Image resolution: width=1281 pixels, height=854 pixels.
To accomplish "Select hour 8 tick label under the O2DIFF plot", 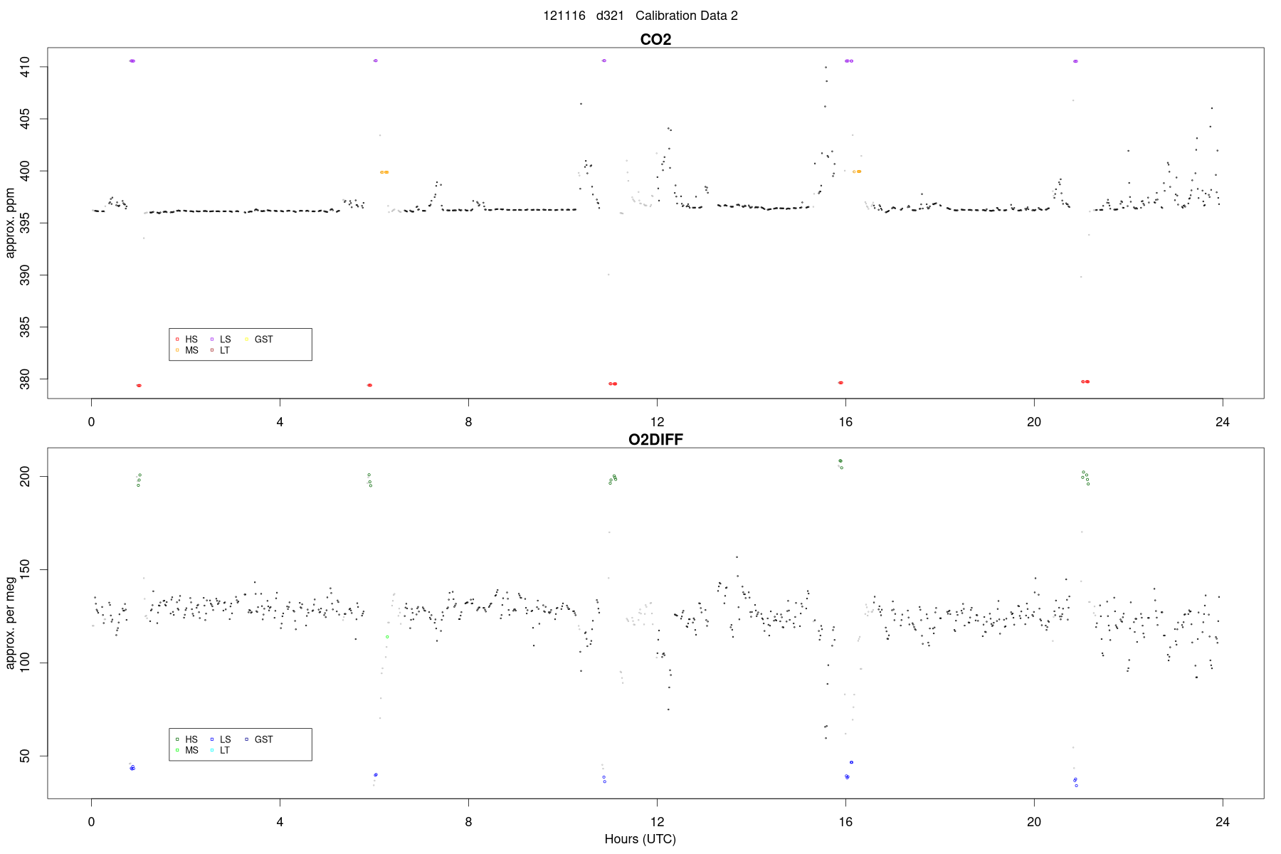I will coord(469,822).
